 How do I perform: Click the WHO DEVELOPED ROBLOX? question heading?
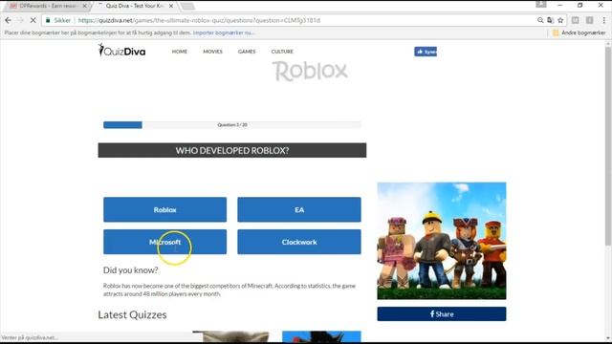[x=232, y=151]
